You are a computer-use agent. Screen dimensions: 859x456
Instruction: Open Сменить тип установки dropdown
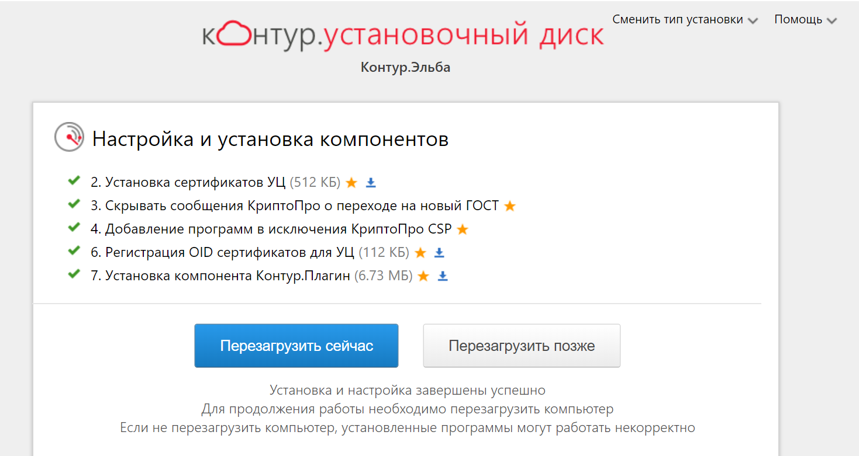[685, 20]
